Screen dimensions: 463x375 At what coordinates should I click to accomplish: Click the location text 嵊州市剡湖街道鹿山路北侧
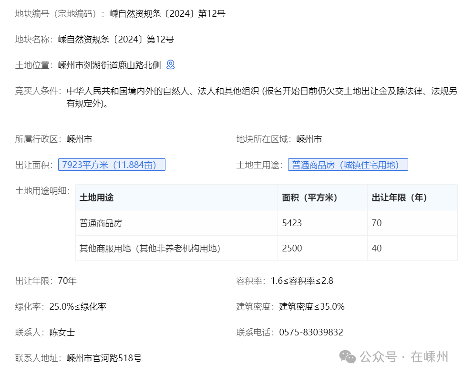click(109, 65)
